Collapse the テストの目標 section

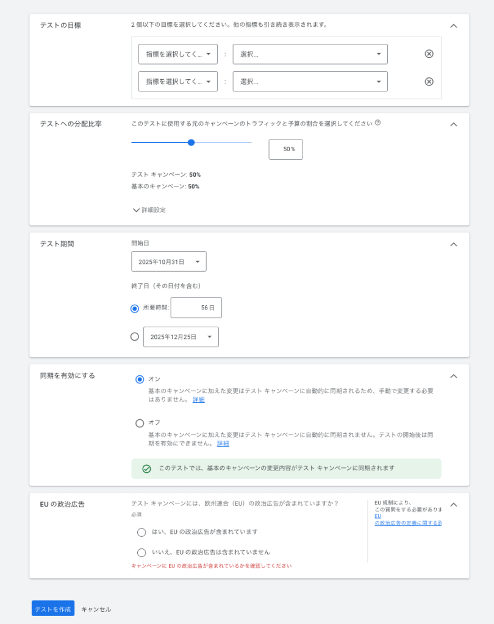point(453,26)
